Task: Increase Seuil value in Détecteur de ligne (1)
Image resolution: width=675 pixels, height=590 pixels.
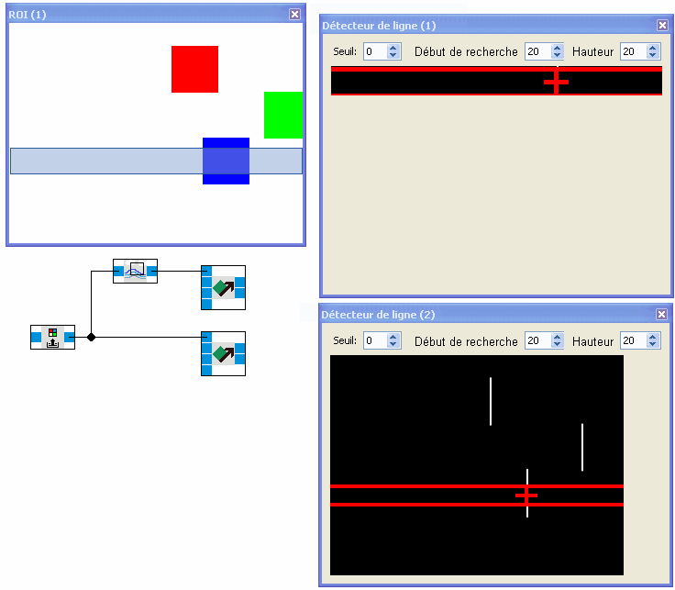Action: [x=393, y=48]
